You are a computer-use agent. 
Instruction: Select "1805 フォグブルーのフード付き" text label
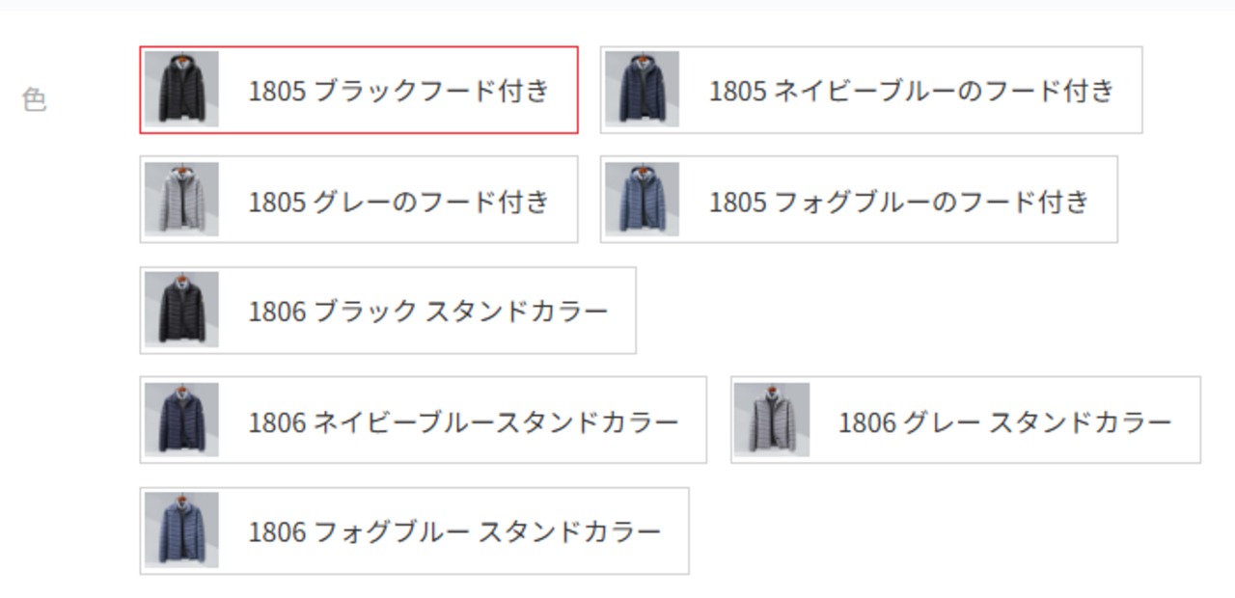(x=898, y=201)
